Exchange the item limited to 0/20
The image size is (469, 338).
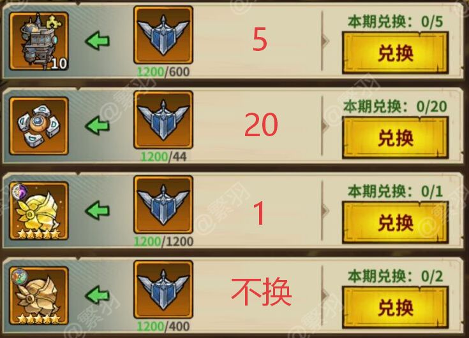[x=395, y=138]
